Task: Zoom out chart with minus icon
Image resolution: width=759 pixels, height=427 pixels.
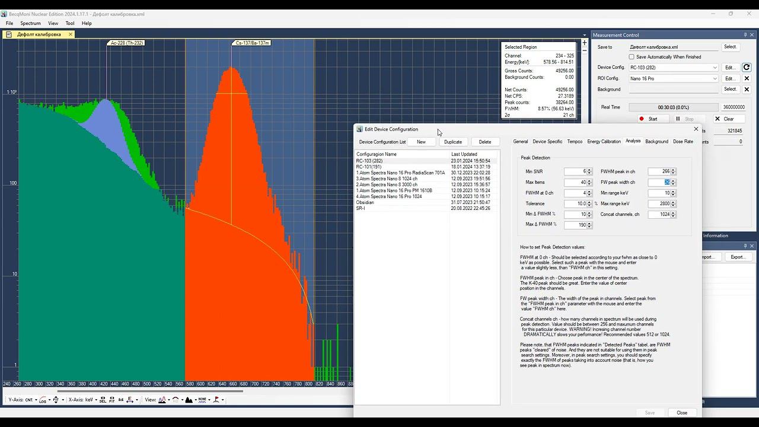Action: pyautogui.click(x=584, y=52)
